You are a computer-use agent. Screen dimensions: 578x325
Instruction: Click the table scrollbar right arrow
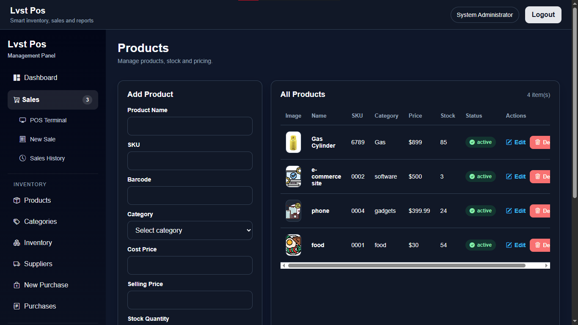pyautogui.click(x=547, y=266)
